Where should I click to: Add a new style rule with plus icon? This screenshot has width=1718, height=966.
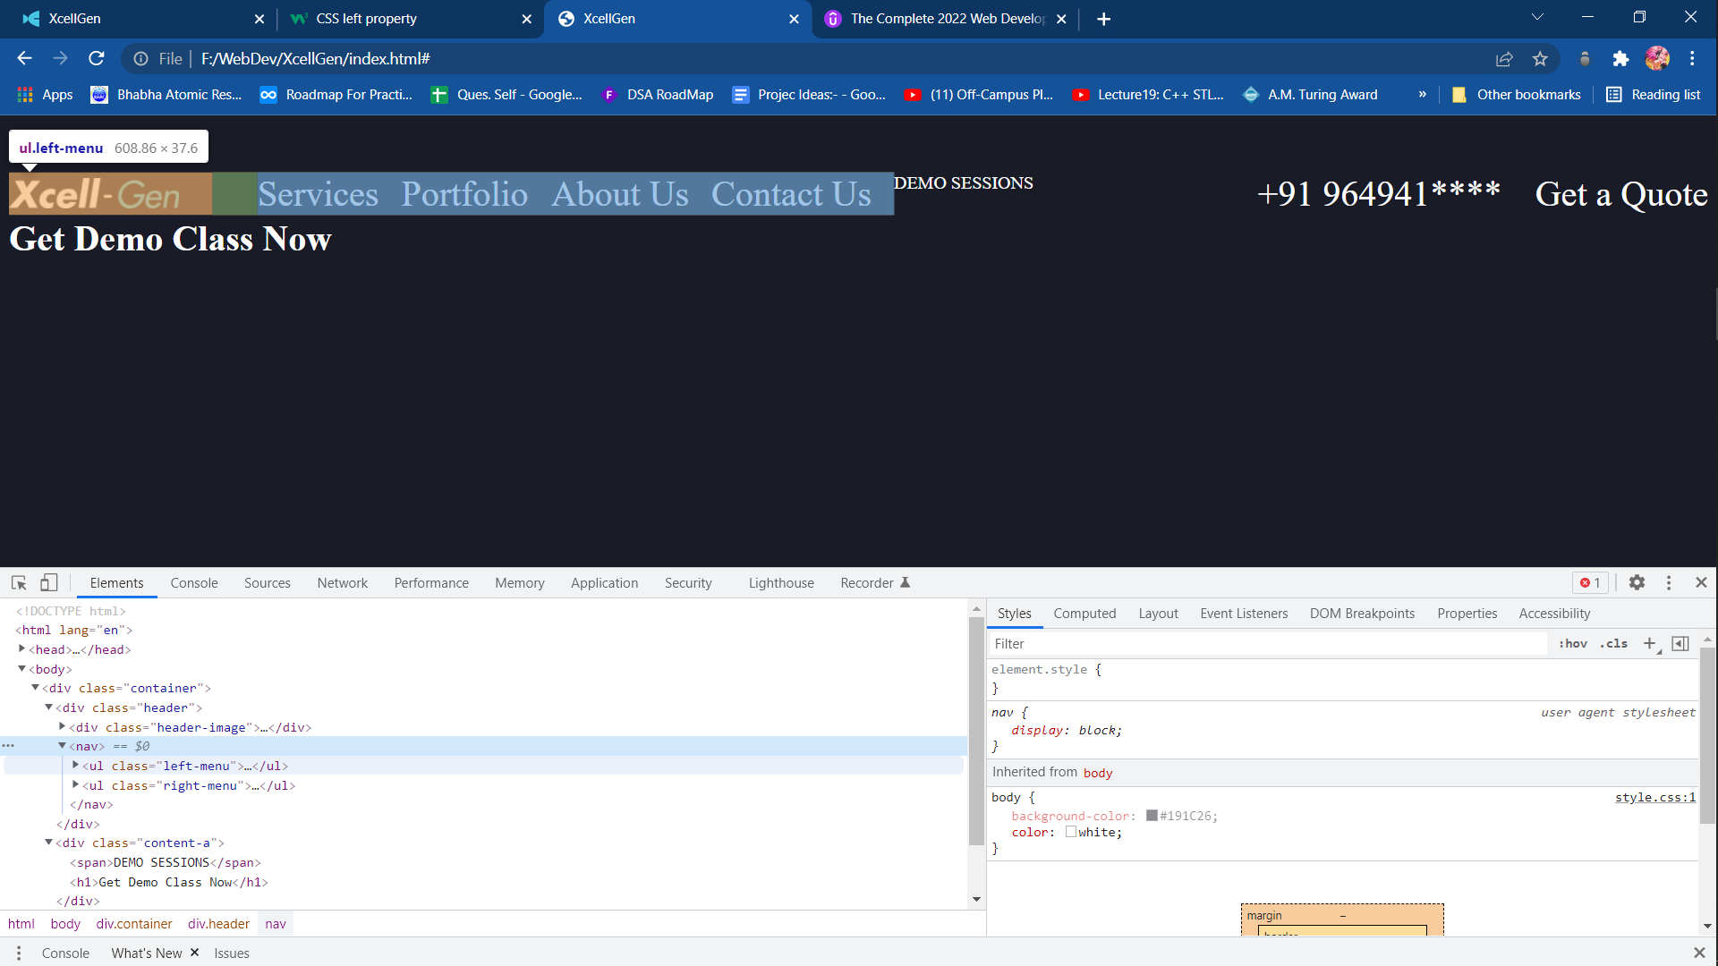(1650, 643)
